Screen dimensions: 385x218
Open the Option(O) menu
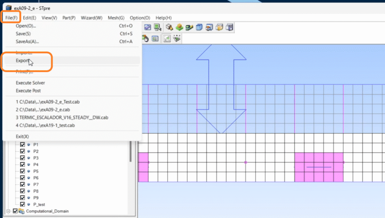140,18
